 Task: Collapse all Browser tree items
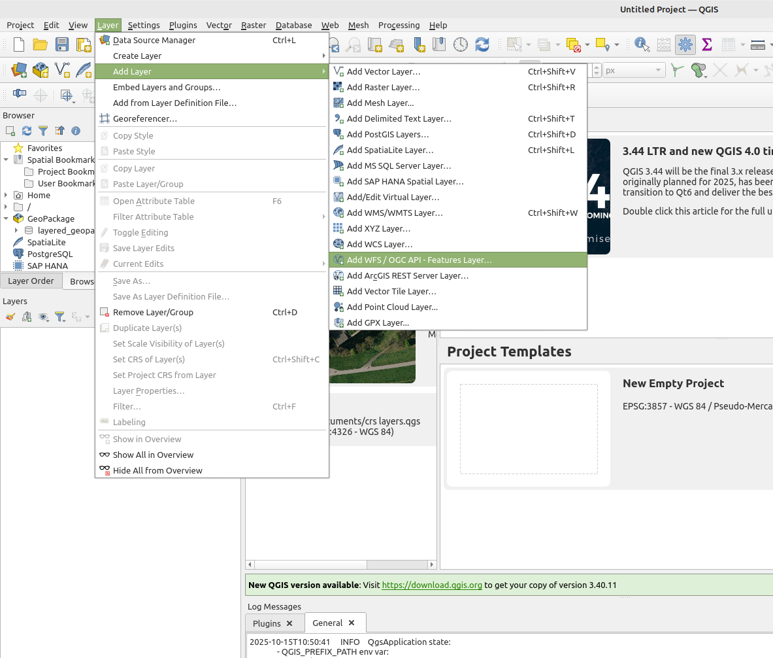(x=59, y=131)
